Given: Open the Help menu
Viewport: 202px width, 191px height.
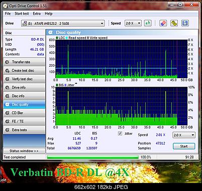Looking at the screenshot, I should pyautogui.click(x=49, y=14).
